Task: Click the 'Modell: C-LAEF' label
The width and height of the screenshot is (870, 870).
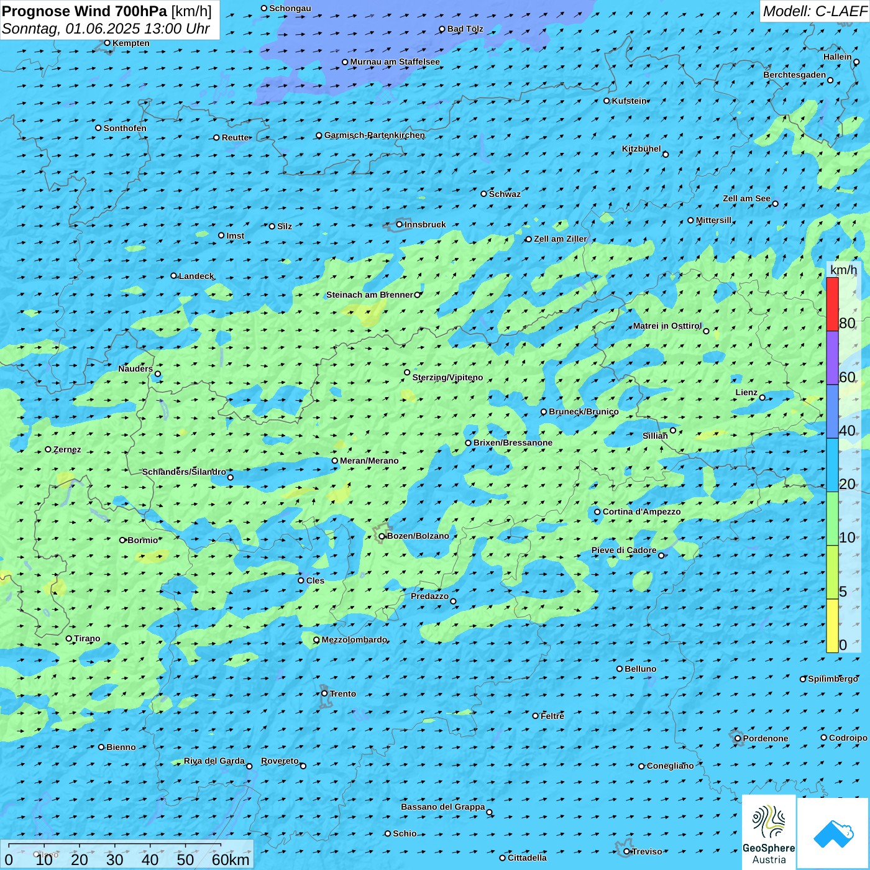Action: 815,11
